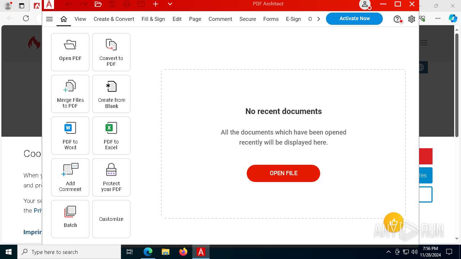Click the taskbar search box
461x259 pixels.
pos(69,252)
